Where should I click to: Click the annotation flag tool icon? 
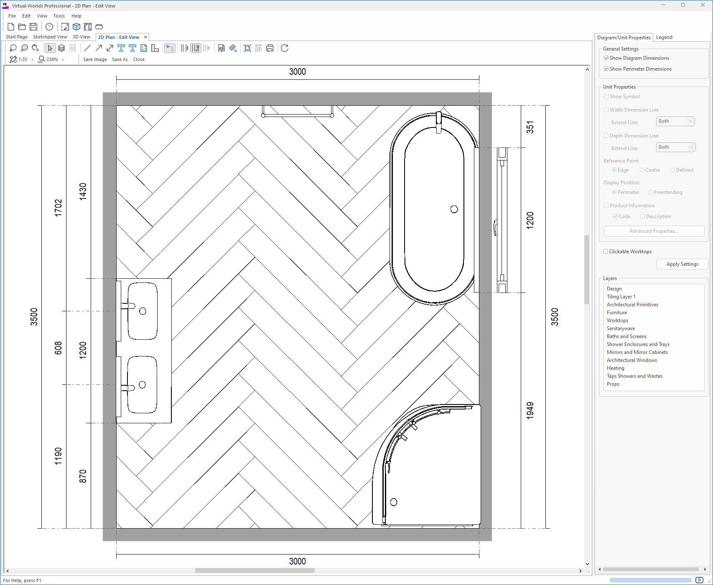coord(170,48)
